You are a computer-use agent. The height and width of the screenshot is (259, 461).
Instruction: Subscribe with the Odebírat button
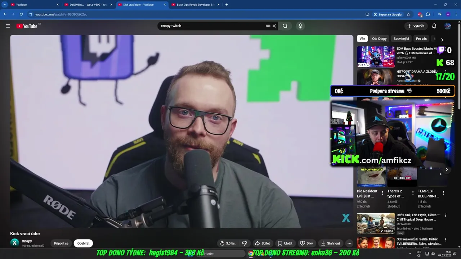coord(83,243)
